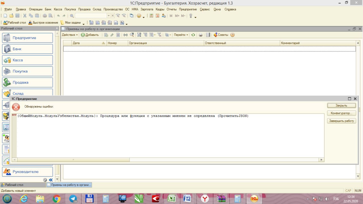Viewport: 363px width, 204px height.
Task: Open Excel from the taskbar
Action: [x=172, y=199]
